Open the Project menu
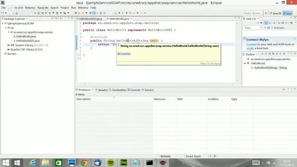 coord(65,8)
